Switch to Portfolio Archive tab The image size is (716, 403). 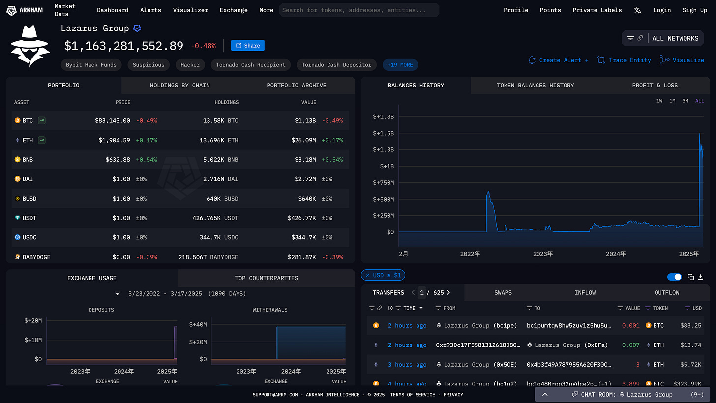(x=297, y=86)
